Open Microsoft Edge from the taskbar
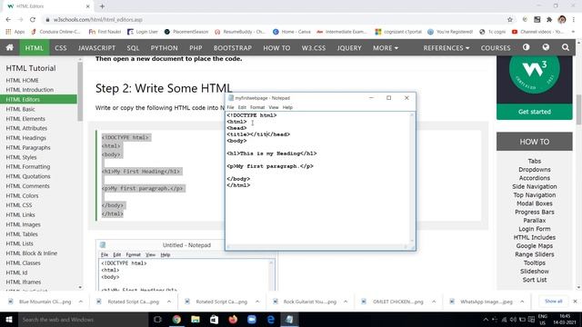The height and width of the screenshot is (327, 582). click(271, 319)
